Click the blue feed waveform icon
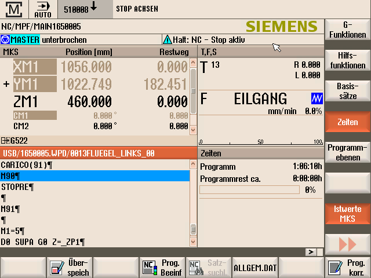The height and width of the screenshot is (278, 371). 317,98
